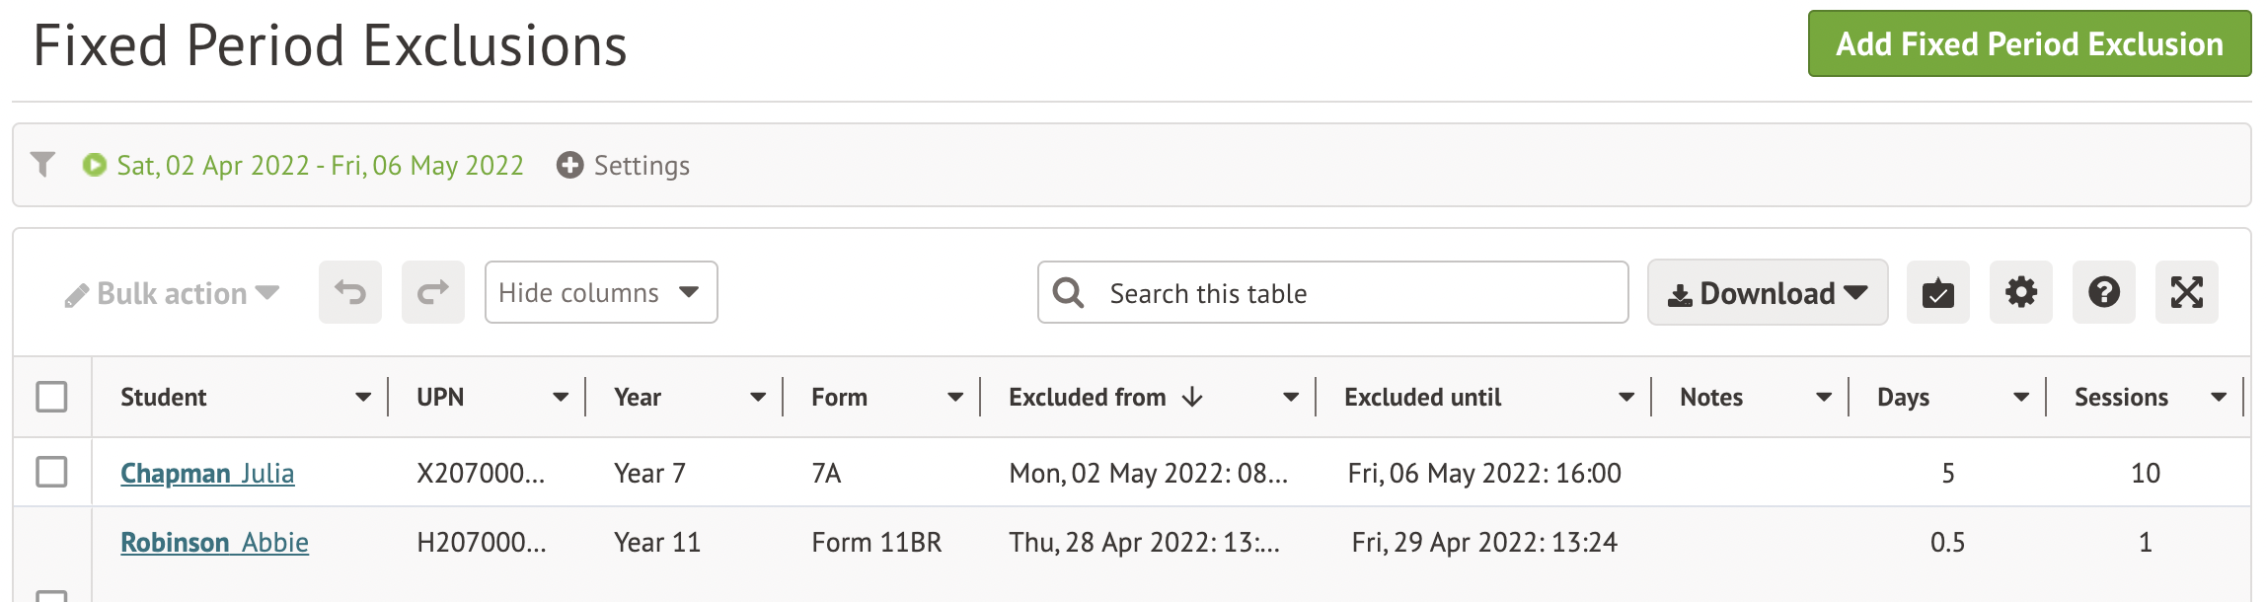Toggle the select-all header checkbox

[x=51, y=397]
